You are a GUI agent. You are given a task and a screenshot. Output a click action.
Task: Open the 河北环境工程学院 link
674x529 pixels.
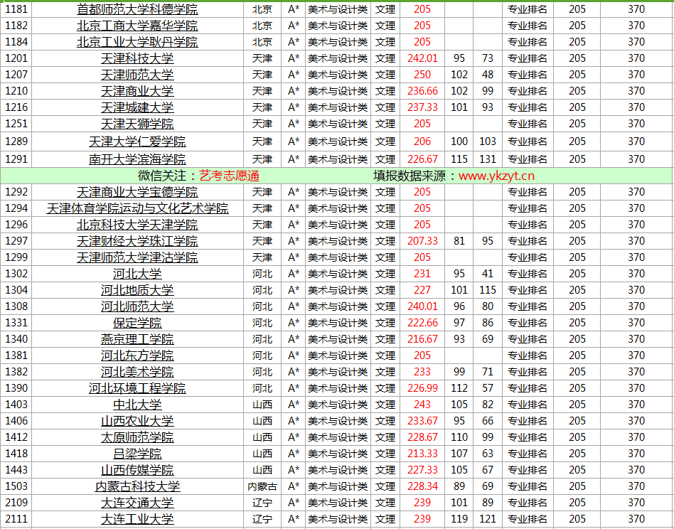point(137,388)
